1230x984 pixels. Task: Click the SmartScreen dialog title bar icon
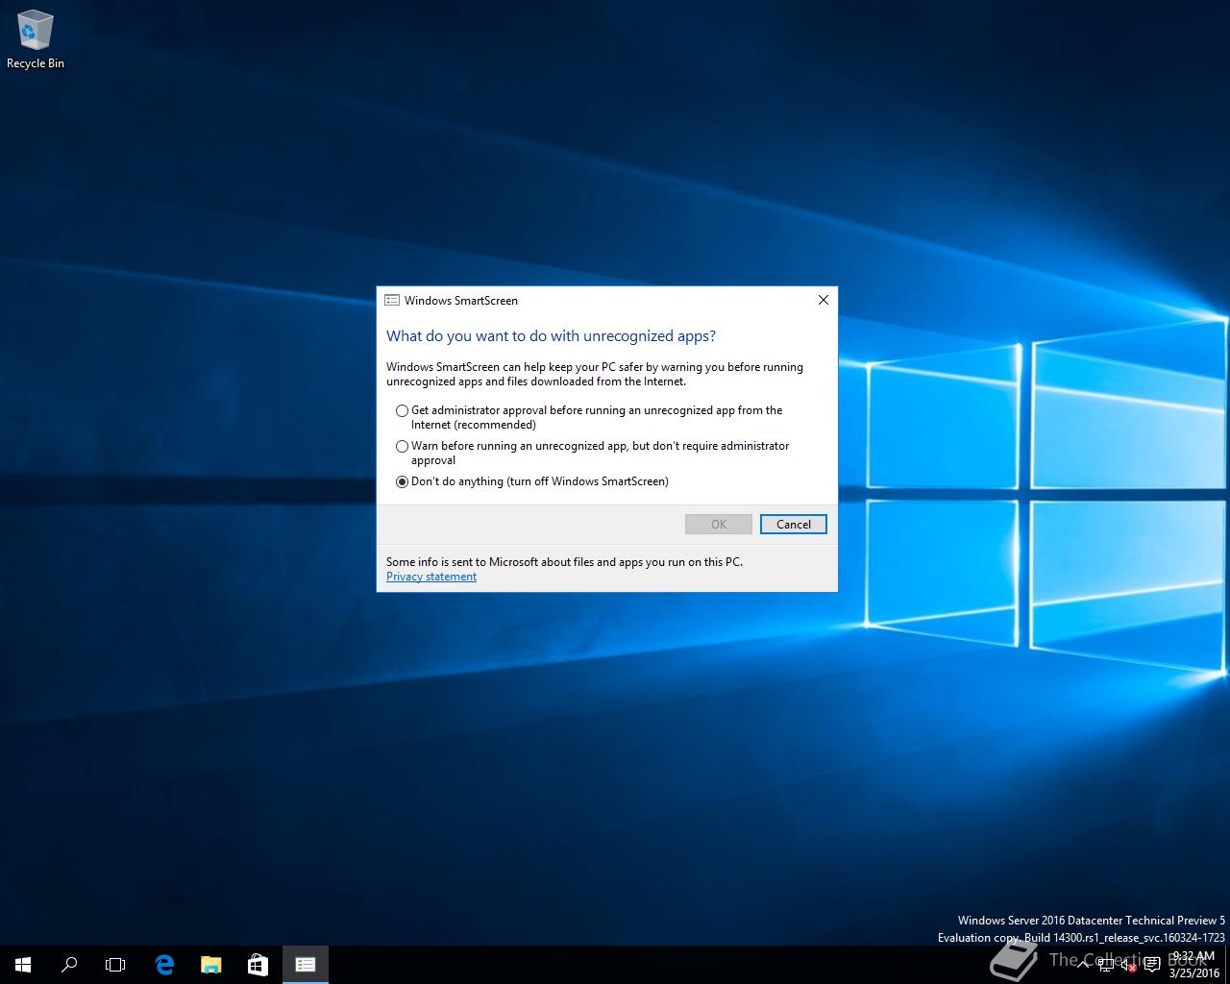(392, 300)
